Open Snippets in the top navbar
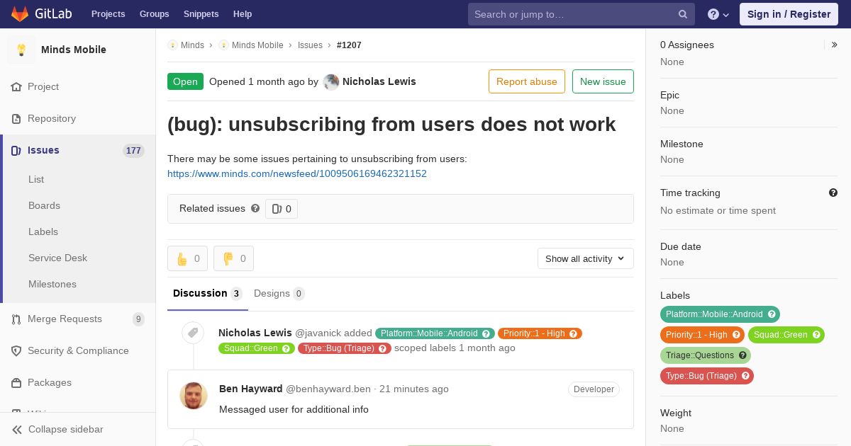The width and height of the screenshot is (851, 446). [x=201, y=14]
